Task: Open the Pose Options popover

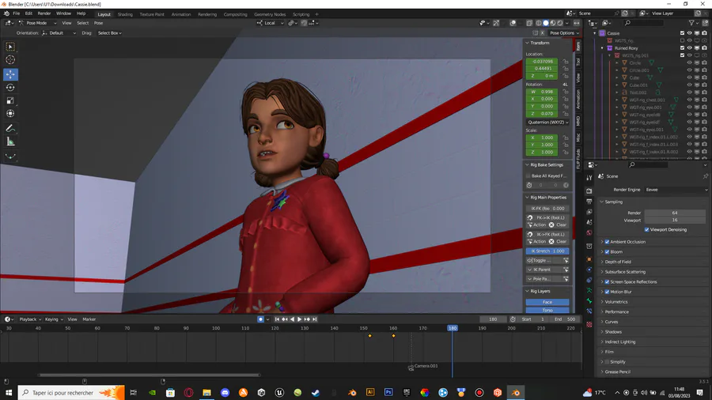Action: coord(564,33)
